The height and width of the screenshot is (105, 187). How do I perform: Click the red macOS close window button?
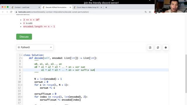pos(2,7)
